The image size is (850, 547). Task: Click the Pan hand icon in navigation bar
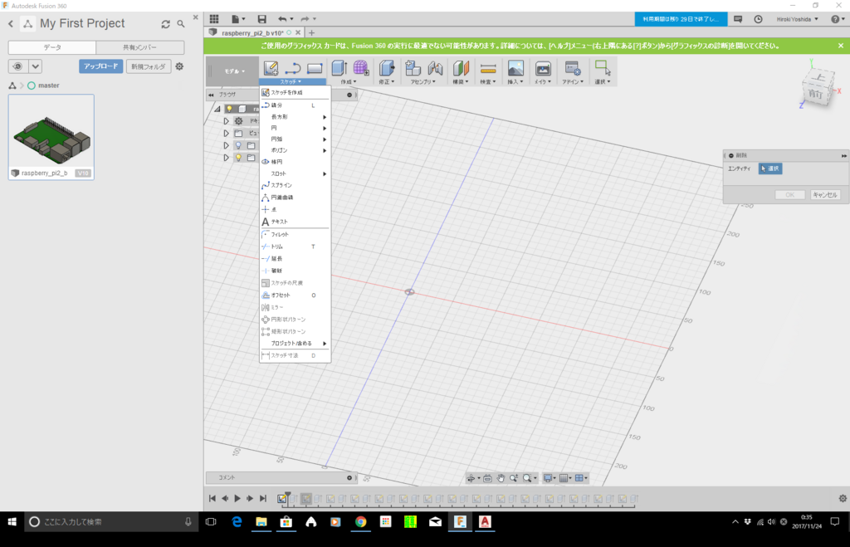pos(501,477)
